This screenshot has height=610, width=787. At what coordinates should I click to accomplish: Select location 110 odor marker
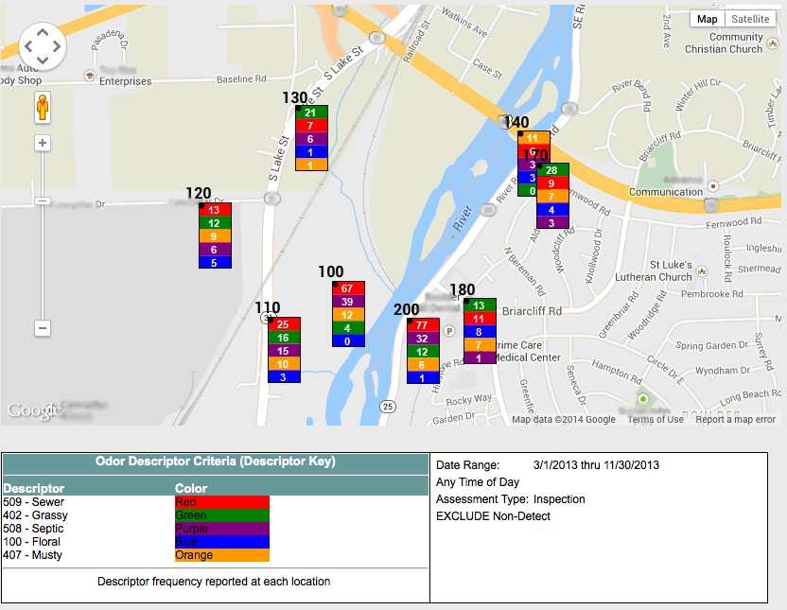click(284, 350)
